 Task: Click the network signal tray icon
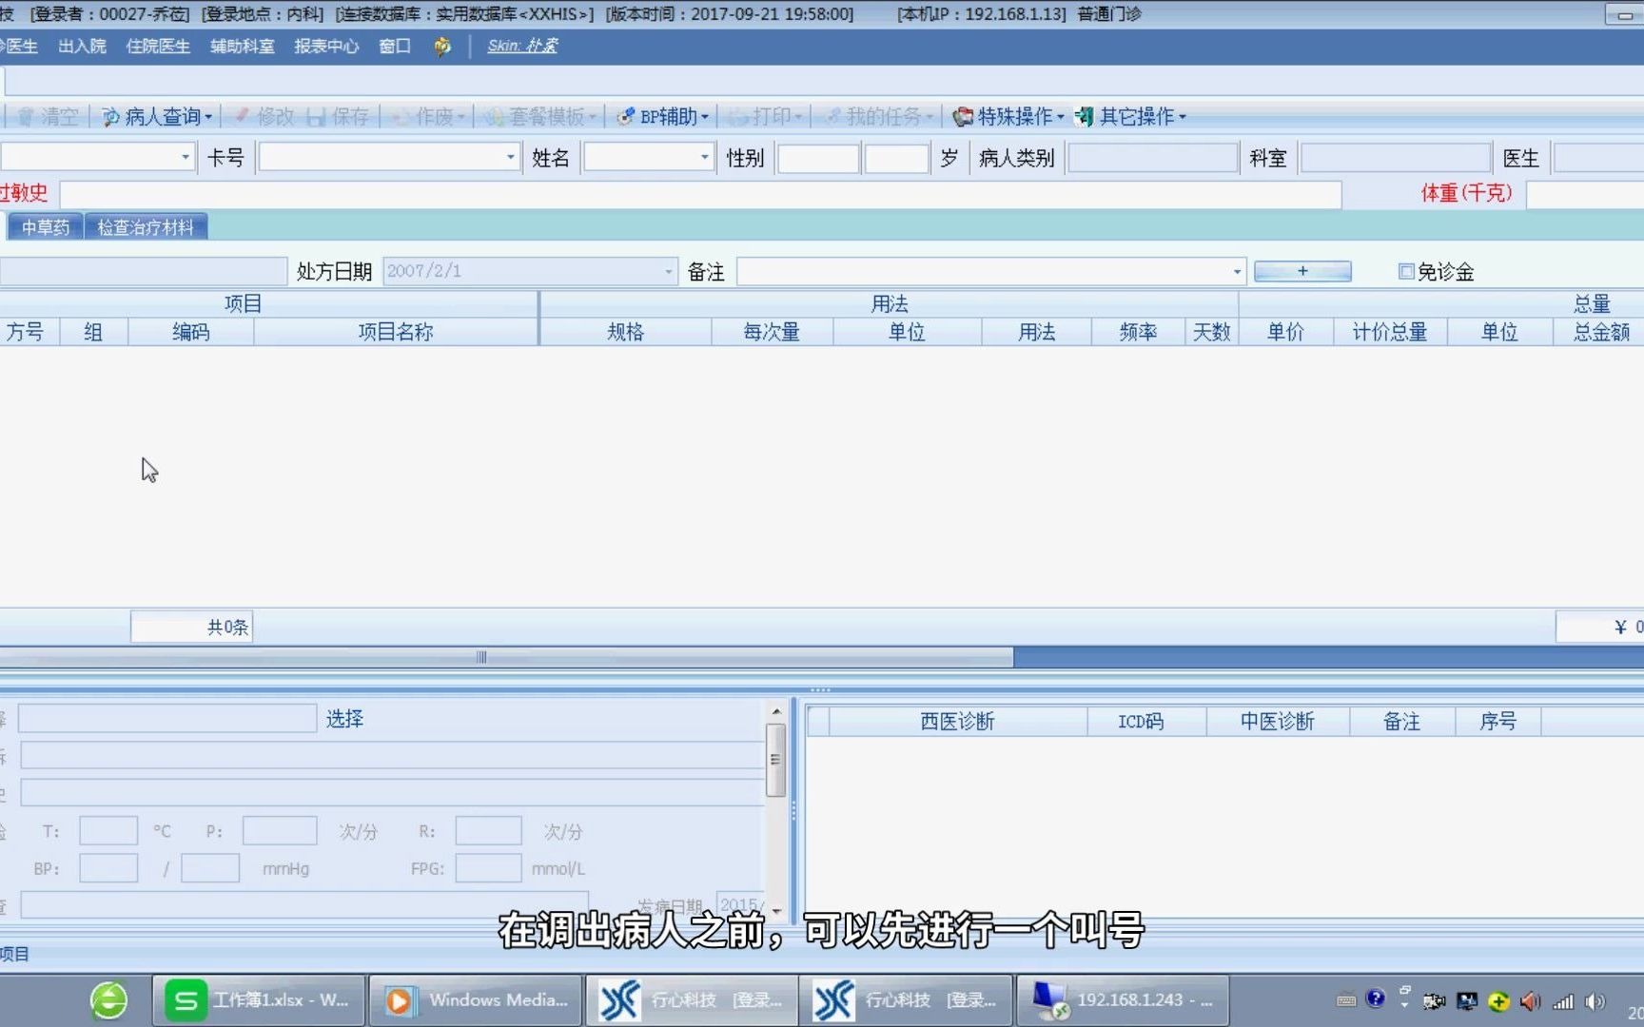tap(1563, 1001)
